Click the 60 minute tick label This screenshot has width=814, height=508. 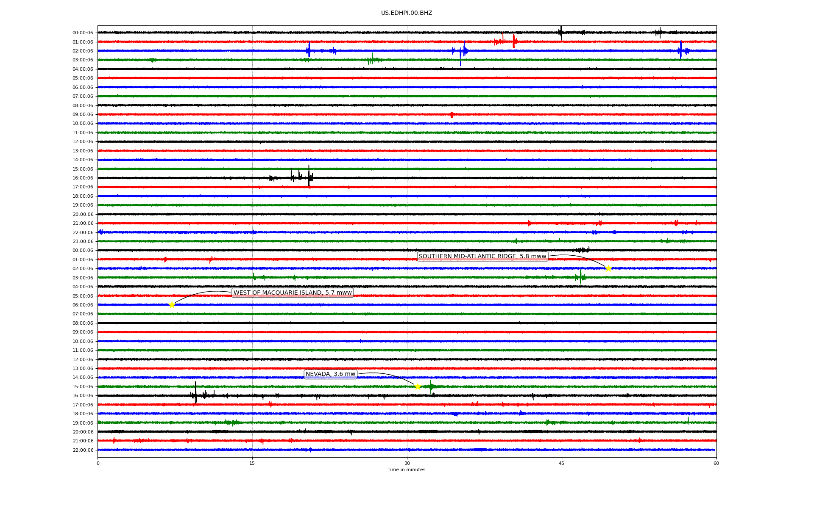[x=716, y=463]
